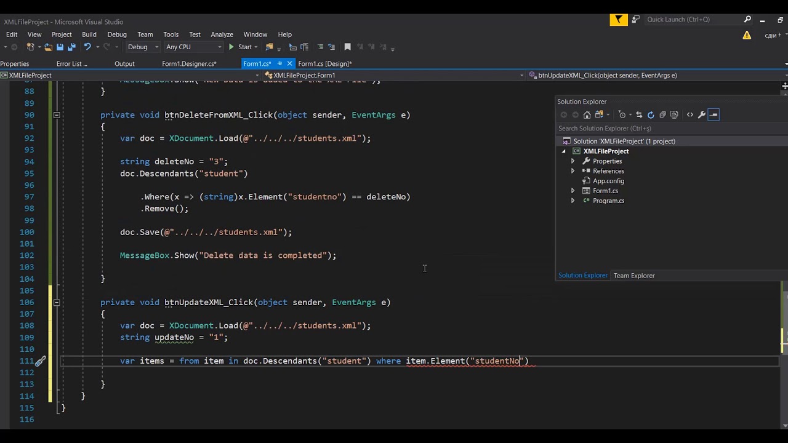Image resolution: width=788 pixels, height=443 pixels.
Task: Click the Search Solution Explorer field
Action: (x=672, y=129)
